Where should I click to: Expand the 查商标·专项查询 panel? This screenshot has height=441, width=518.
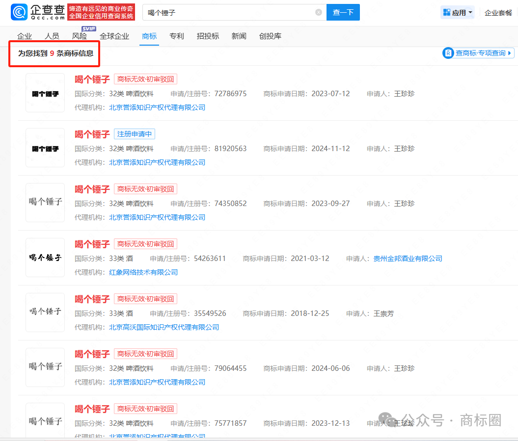point(478,53)
